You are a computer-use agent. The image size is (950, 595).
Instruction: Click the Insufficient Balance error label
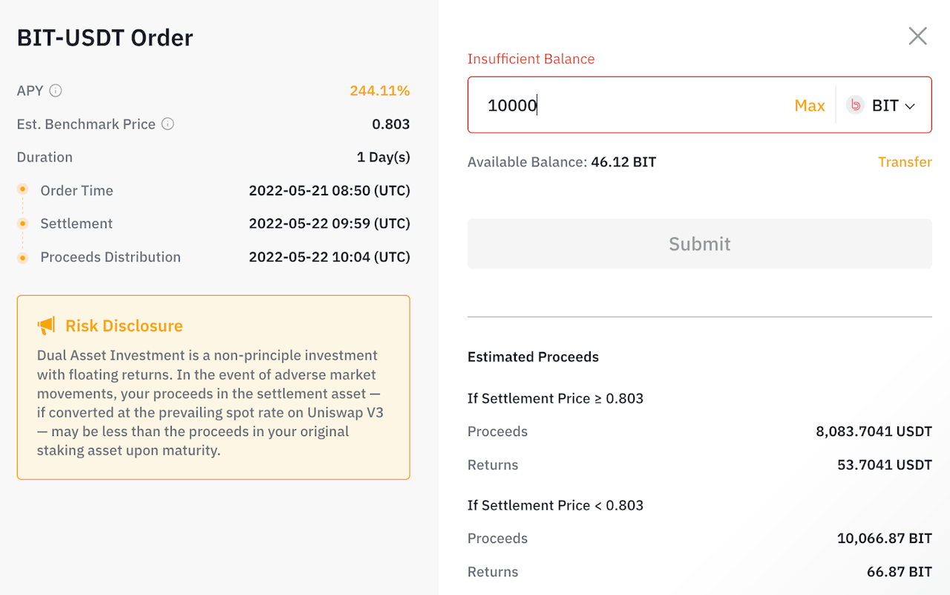coord(531,59)
